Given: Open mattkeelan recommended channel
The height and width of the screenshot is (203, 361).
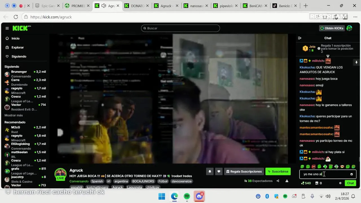Looking at the screenshot, I should point(25,154).
